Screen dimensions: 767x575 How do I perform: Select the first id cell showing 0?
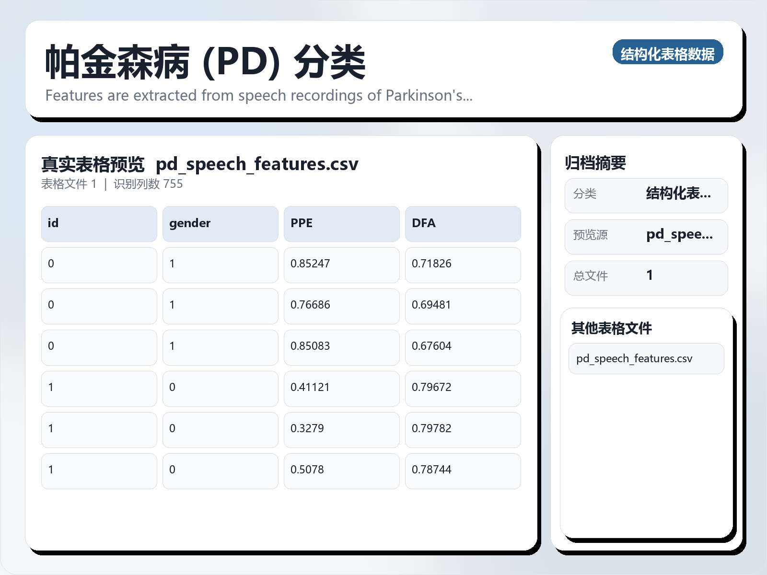(x=98, y=265)
